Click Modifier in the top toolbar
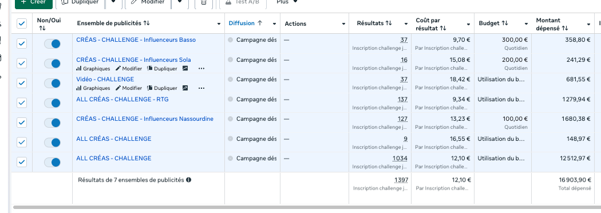Screen dimensions: 601x213 click(147, 3)
